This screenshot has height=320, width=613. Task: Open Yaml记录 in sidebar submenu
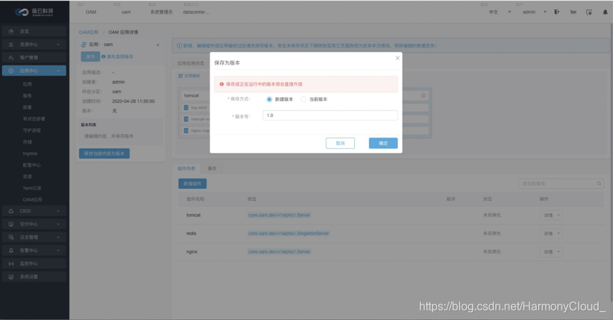click(32, 188)
